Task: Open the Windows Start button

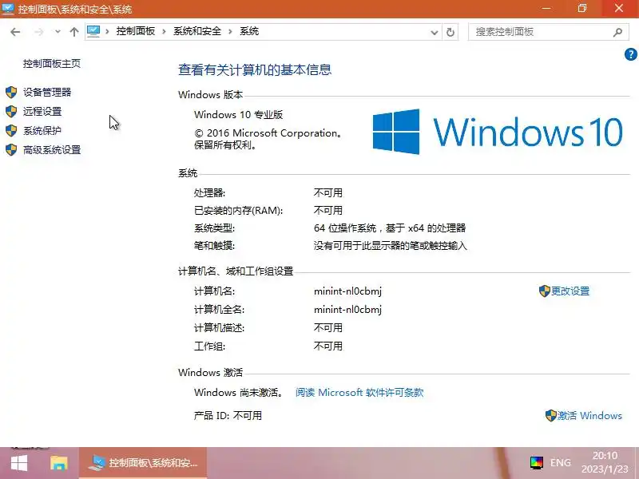Action: coord(18,463)
